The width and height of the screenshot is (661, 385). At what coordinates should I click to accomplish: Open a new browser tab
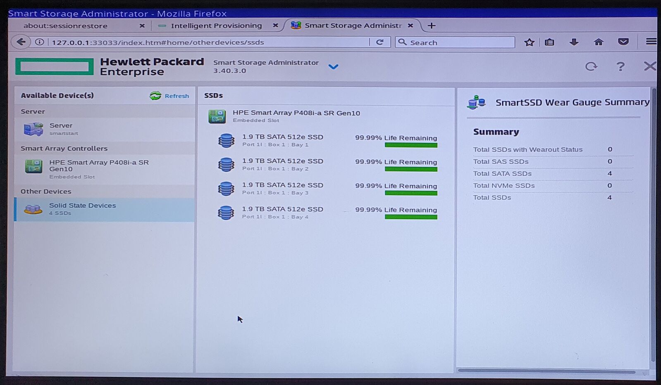tap(432, 26)
